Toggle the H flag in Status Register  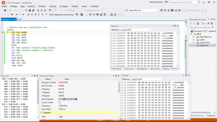tap(64, 99)
